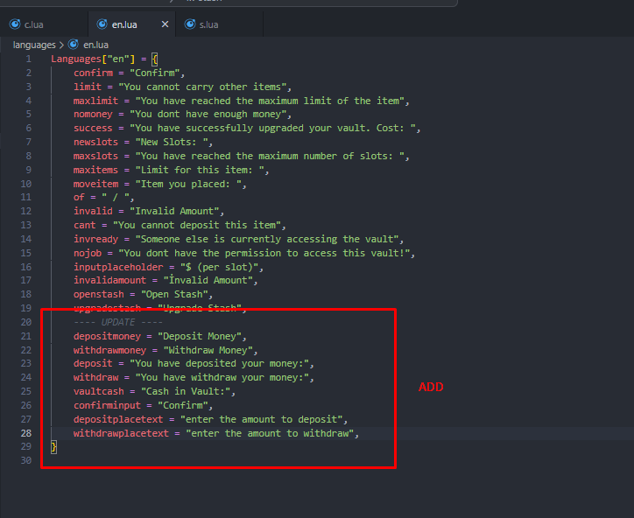Click the maxslots key name
Screen dimensions: 634x518
tap(95, 156)
